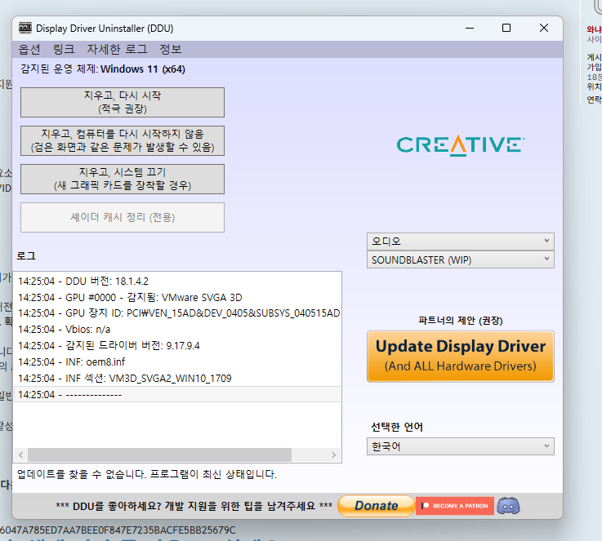
Task: Click the log horizontal scrollbar thumb
Action: tap(160, 455)
